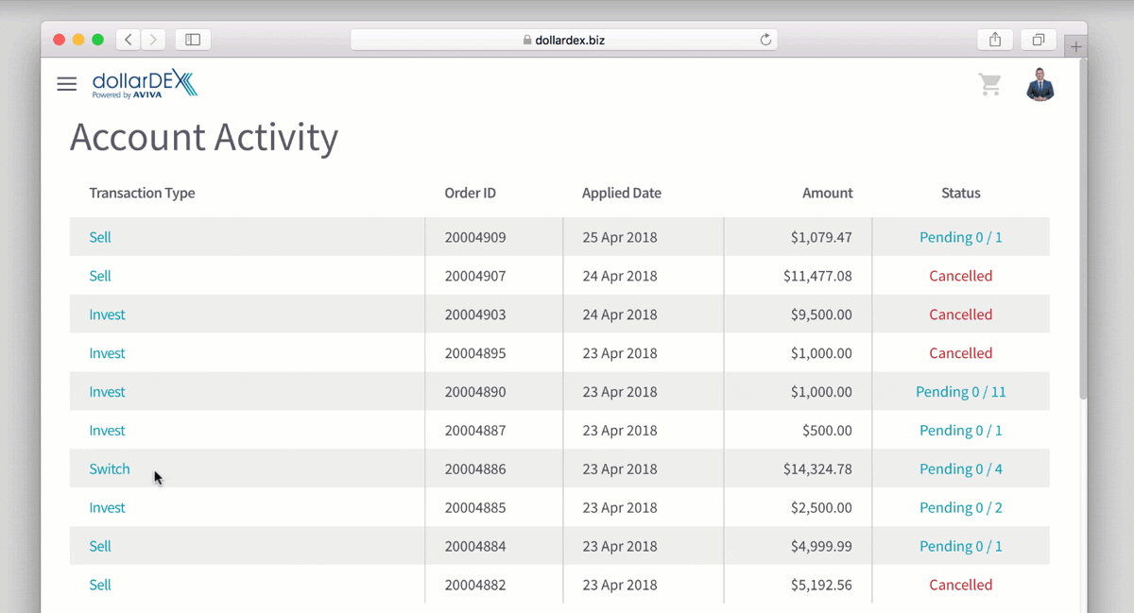This screenshot has width=1134, height=613.
Task: Select order ID 20004909
Action: 475,237
